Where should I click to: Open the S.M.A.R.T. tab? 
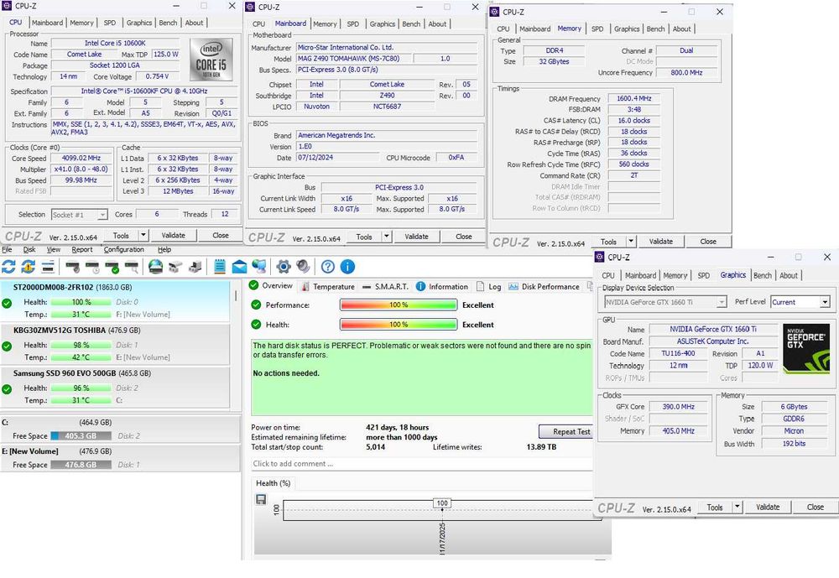tap(385, 286)
